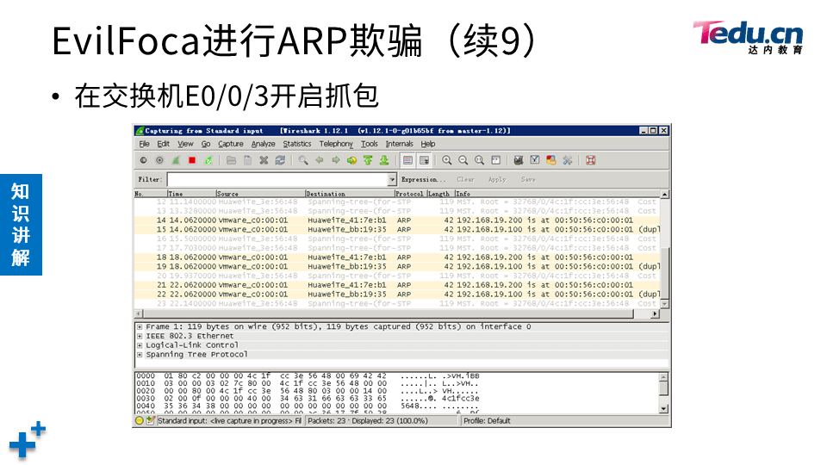The height and width of the screenshot is (465, 827).
Task: Open the File menu
Action: click(144, 144)
